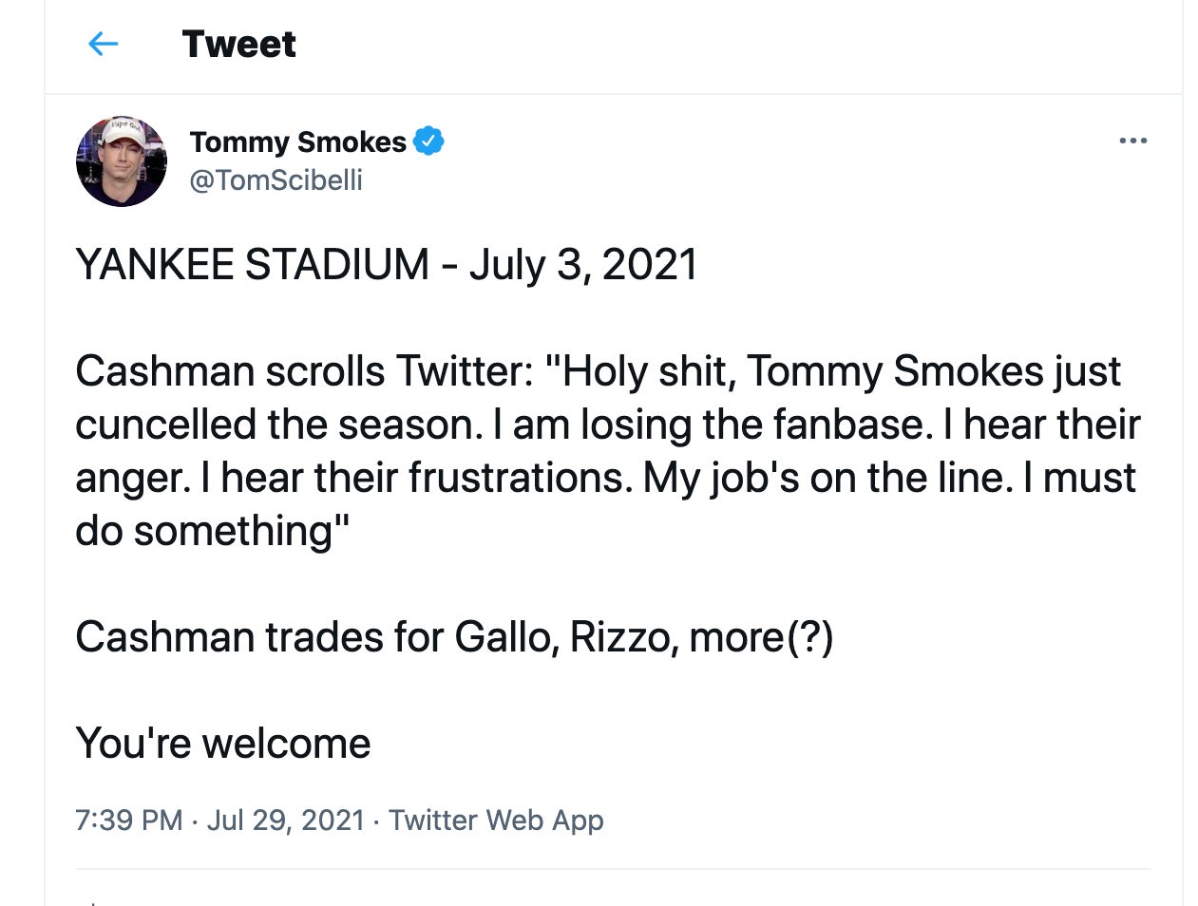
Task: Open Tommy Smokes' profile picture
Action: (122, 161)
